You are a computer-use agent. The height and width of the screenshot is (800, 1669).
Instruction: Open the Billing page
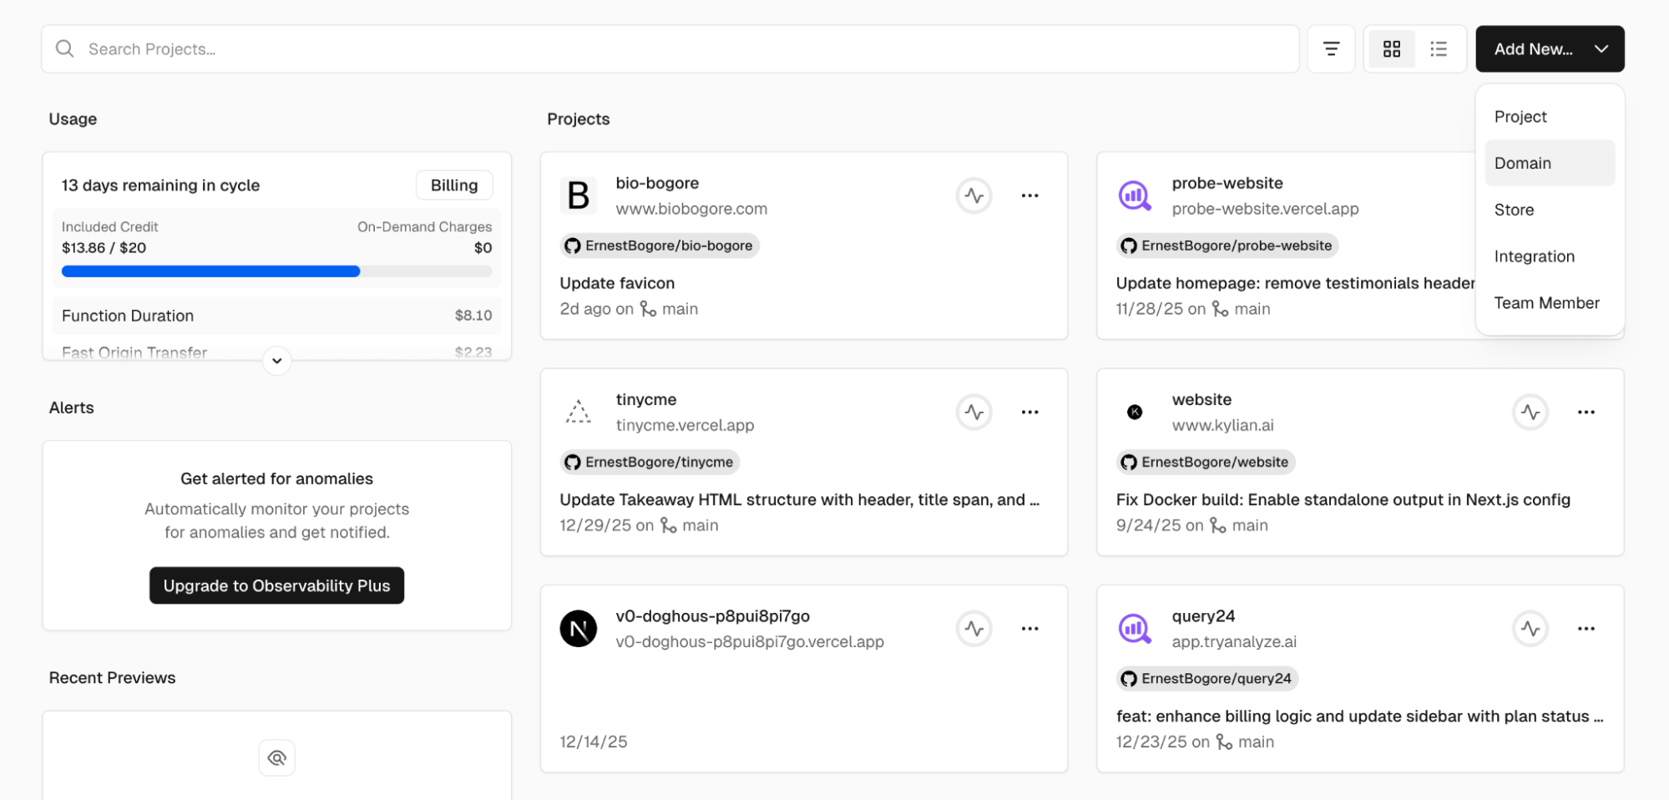click(x=453, y=185)
